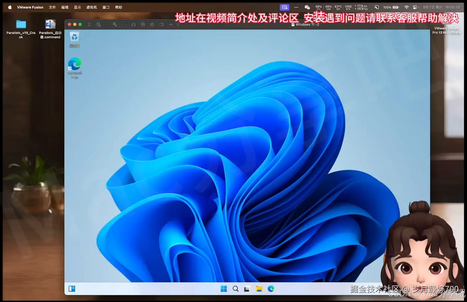Click the sound output icon in VMware toolbar
This screenshot has width=467, height=302.
tap(152, 24)
